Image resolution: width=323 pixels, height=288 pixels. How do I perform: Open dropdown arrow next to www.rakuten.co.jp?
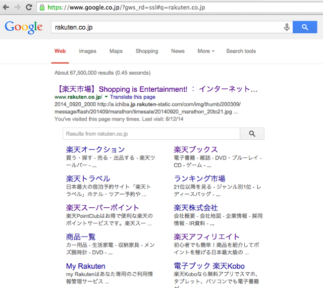point(106,97)
